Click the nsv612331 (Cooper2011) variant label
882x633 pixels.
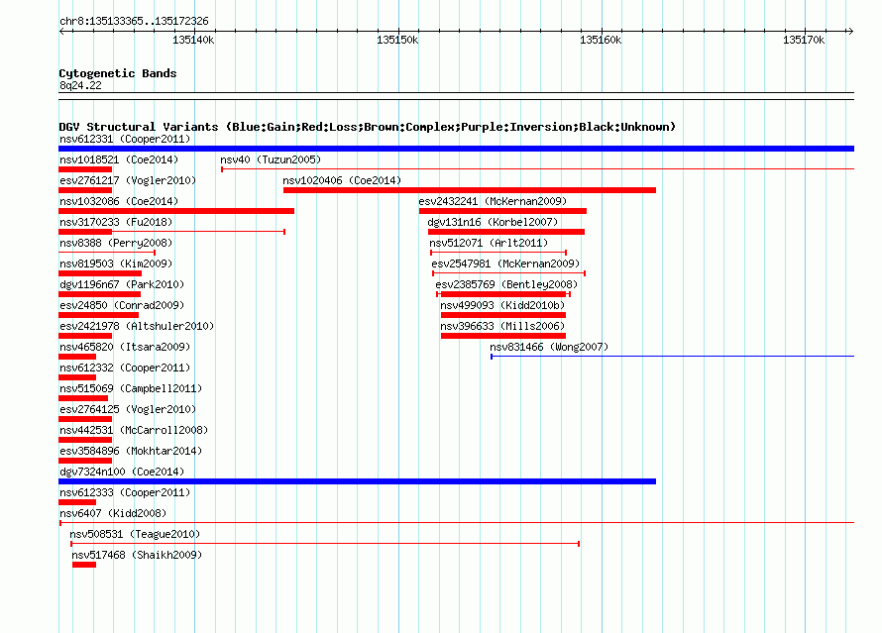coord(125,139)
